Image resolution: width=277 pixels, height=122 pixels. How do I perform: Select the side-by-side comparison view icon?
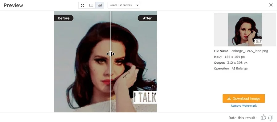[91, 5]
